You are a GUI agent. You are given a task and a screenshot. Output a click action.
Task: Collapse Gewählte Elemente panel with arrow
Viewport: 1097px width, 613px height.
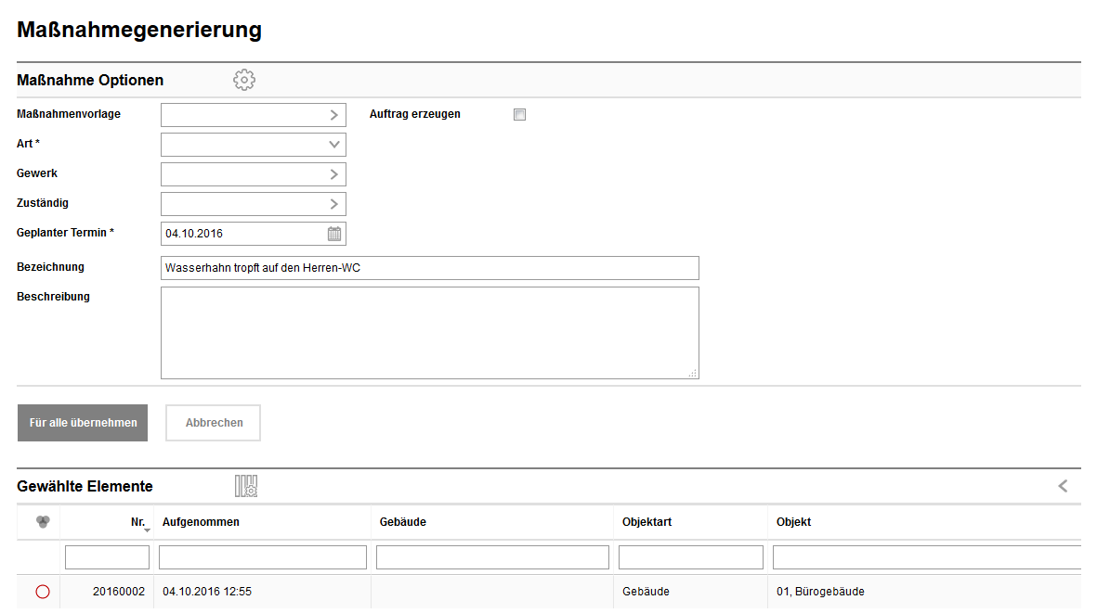click(1063, 486)
